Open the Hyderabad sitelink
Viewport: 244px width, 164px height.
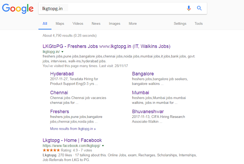point(62,74)
